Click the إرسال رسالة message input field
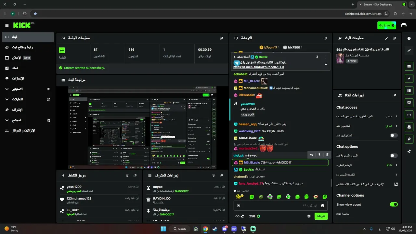 coord(281,205)
